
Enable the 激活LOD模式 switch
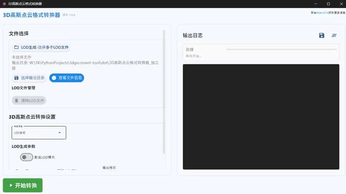coord(26,157)
